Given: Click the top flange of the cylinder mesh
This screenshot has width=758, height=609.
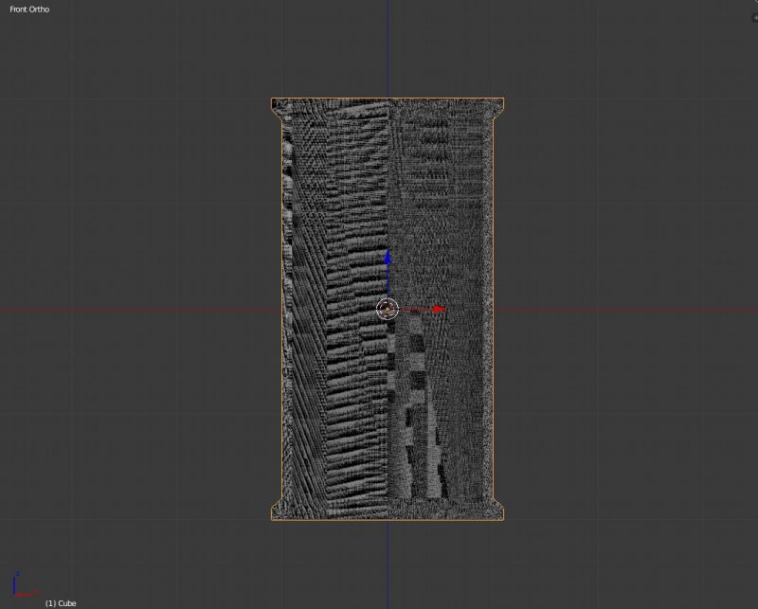Looking at the screenshot, I should click(388, 104).
